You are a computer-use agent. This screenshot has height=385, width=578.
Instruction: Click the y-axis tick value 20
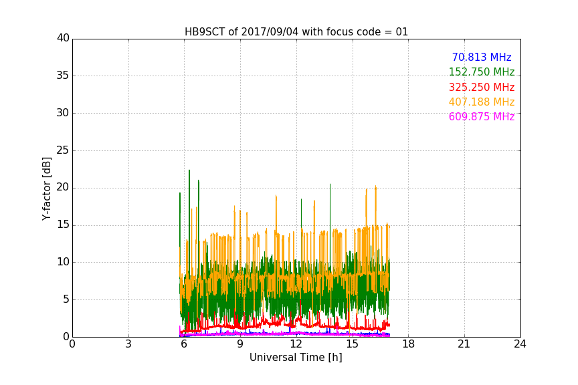pos(63,187)
